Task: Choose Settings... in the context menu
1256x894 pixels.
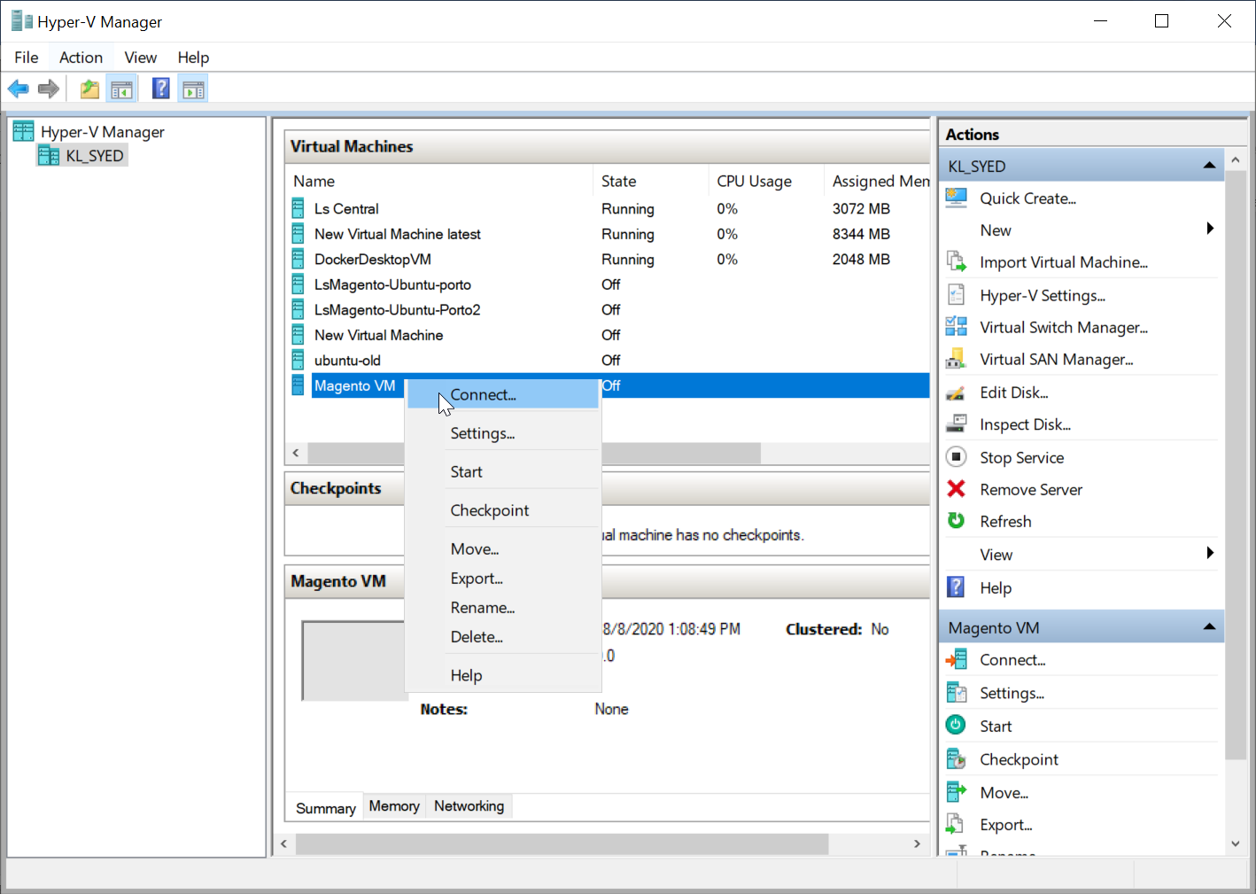Action: tap(482, 433)
